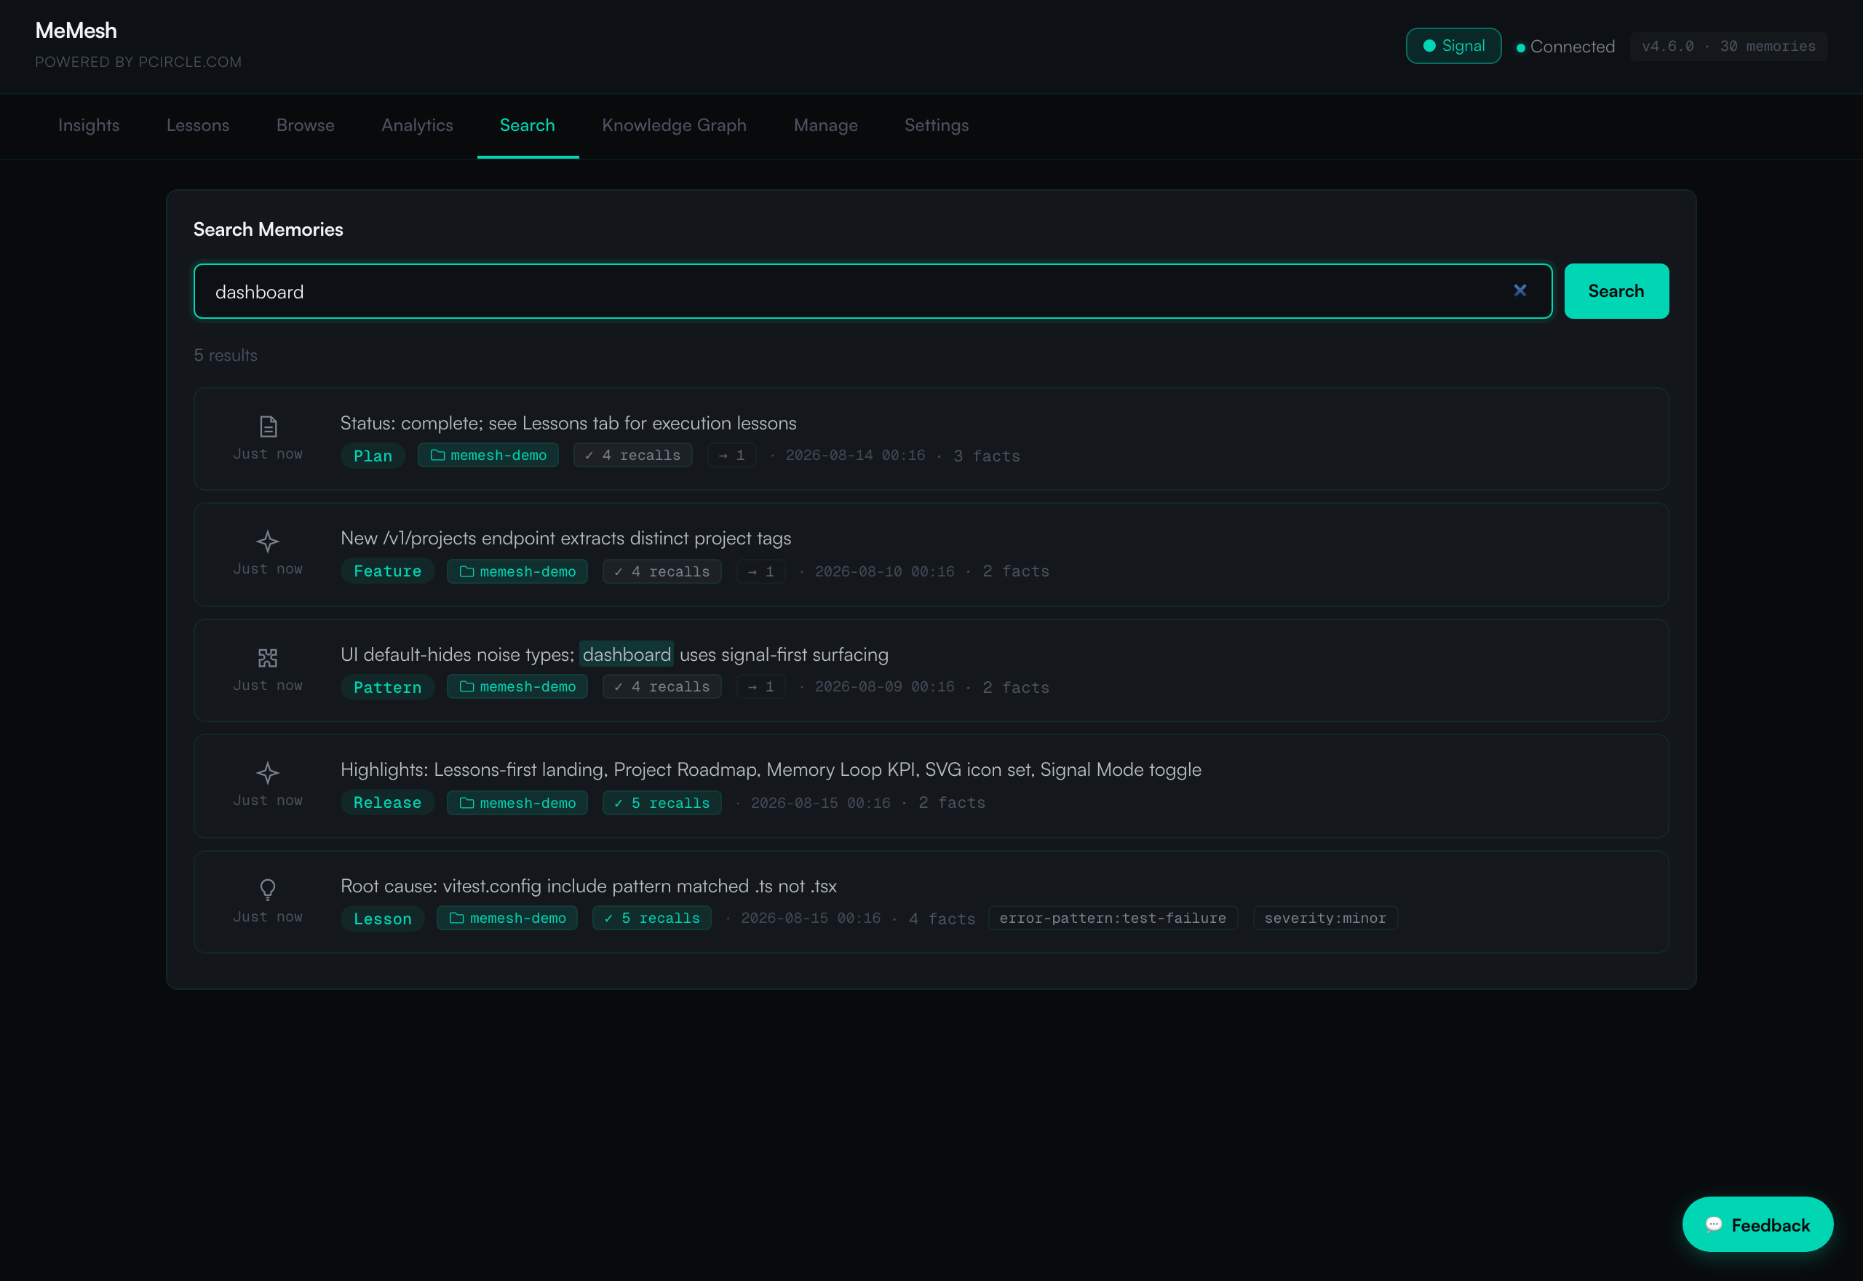Click the sparkle icon on the Feature result
Viewport: 1863px width, 1281px height.
[x=268, y=542]
